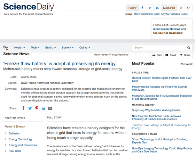
Task: Click the ScienceDaily main logo
Action: 29,7
